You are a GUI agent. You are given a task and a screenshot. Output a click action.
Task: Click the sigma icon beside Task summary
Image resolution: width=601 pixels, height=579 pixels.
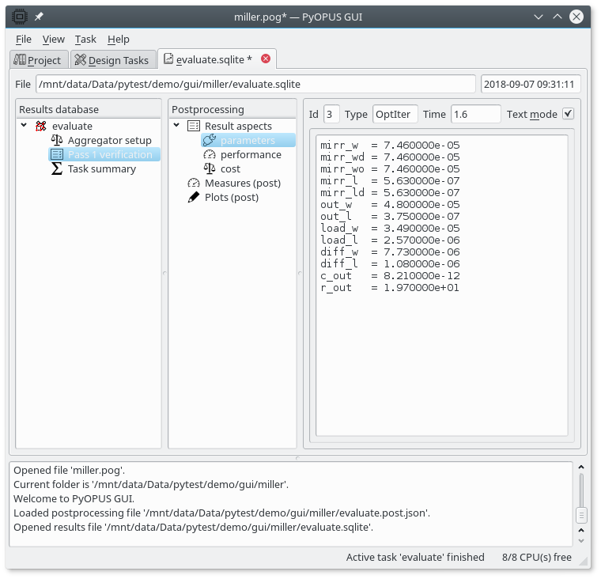(57, 168)
